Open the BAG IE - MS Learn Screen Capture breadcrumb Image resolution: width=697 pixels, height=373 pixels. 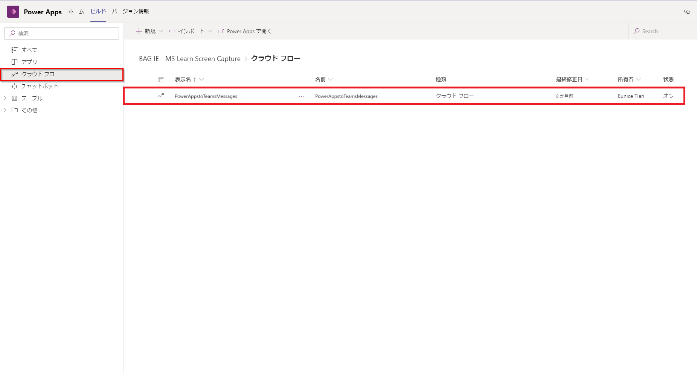point(190,59)
